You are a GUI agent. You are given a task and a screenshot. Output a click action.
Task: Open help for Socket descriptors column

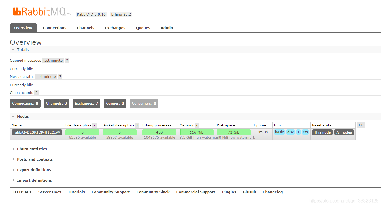point(137,125)
